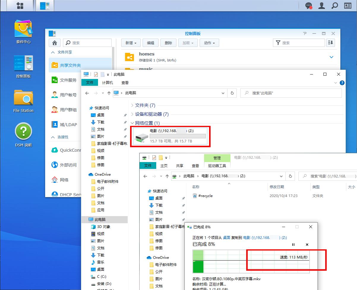The image size is (357, 290).
Task: Open the 驱动器工具 ribbon tab
Action: 217,166
